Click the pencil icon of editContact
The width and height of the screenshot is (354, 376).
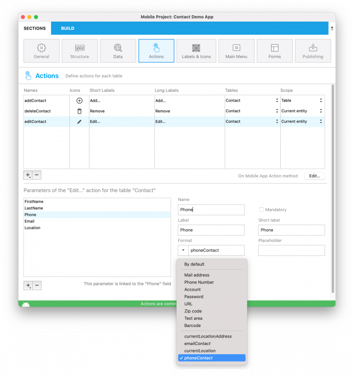[x=79, y=121]
